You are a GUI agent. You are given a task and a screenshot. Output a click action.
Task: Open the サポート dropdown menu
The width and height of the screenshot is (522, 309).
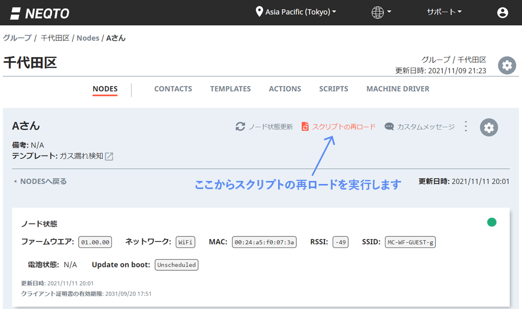tap(443, 12)
